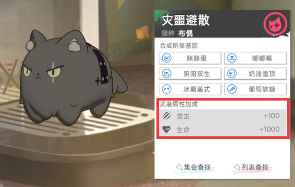Click the eye icon beside 眯眯眼

(166, 58)
